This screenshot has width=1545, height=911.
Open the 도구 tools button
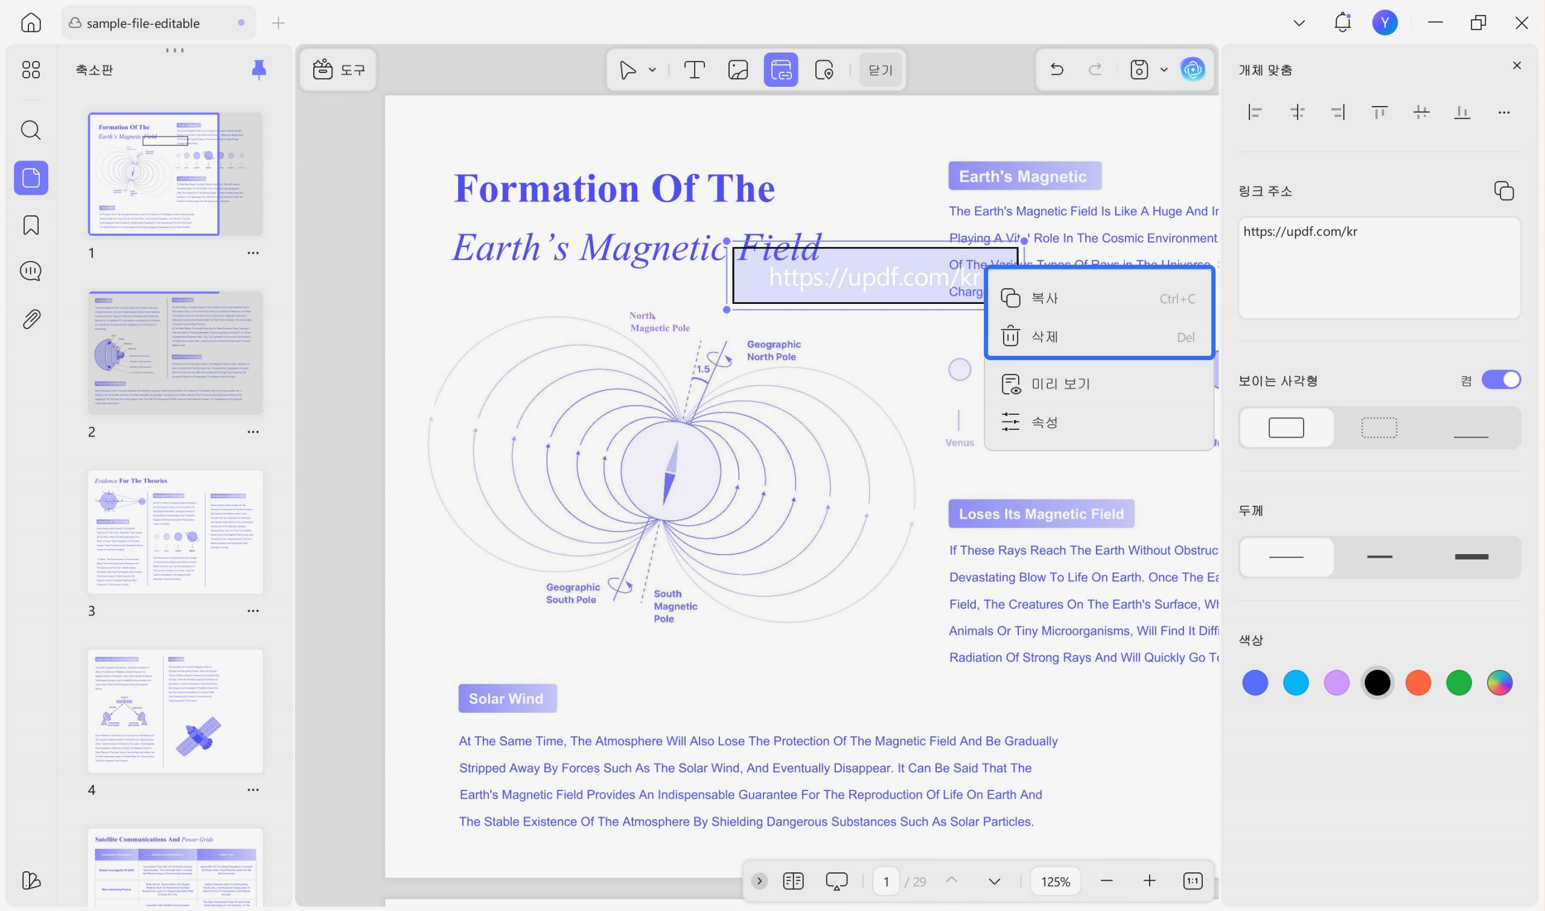(x=339, y=70)
